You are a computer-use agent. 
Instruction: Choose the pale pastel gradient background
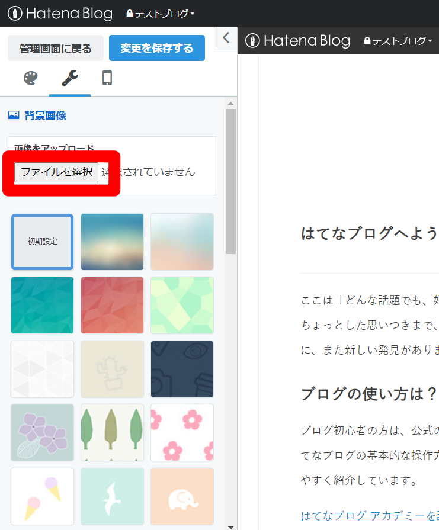(x=182, y=242)
